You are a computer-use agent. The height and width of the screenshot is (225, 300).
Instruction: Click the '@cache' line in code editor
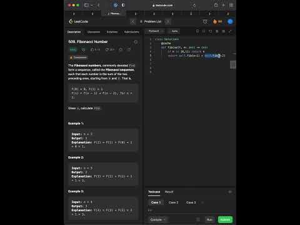tap(166, 43)
